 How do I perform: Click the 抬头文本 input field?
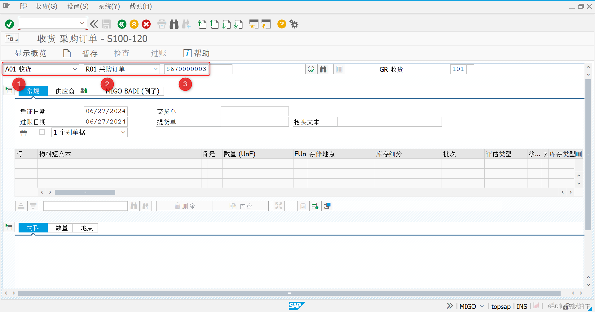390,122
